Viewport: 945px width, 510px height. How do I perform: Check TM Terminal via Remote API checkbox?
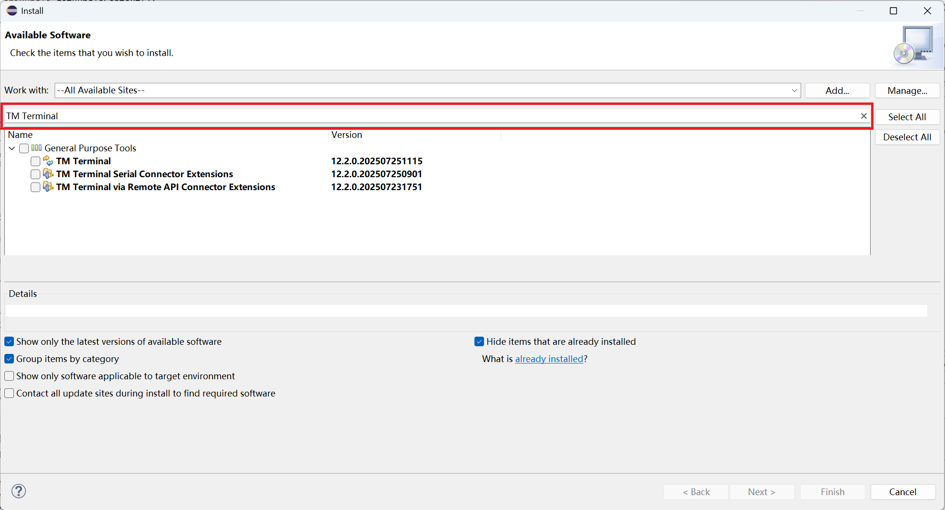click(x=35, y=187)
